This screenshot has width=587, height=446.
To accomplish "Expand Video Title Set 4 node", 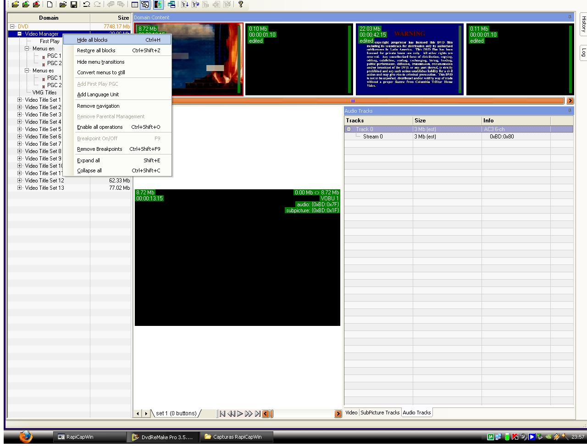I will (20, 122).
